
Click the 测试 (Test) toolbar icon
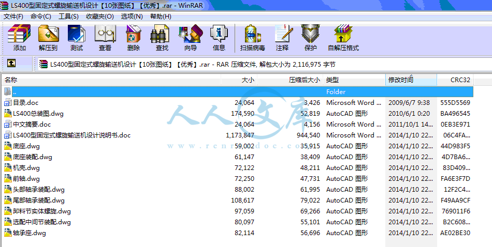click(x=77, y=34)
